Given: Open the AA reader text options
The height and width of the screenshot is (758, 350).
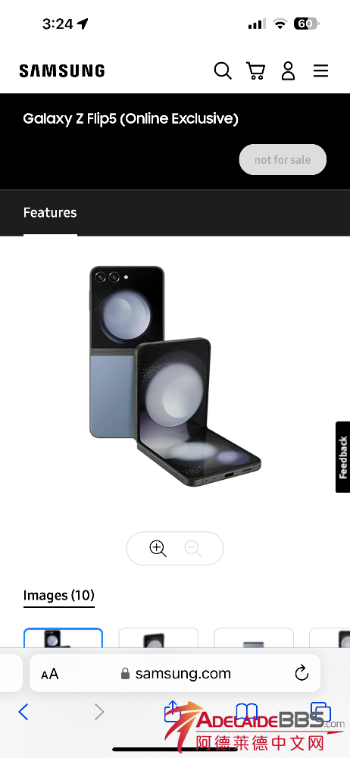Looking at the screenshot, I should coord(50,673).
